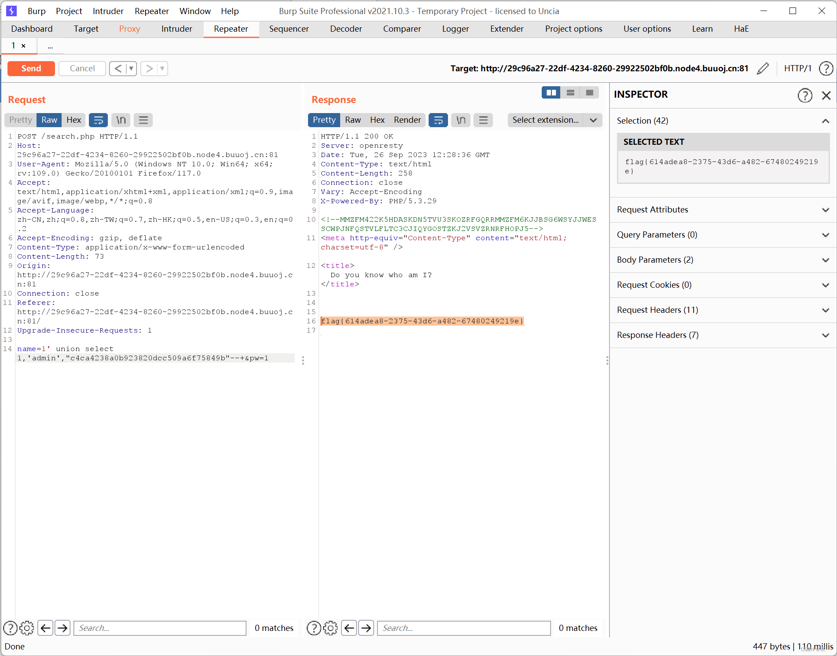
Task: Switch to top-bottom layout view
Action: click(x=570, y=93)
